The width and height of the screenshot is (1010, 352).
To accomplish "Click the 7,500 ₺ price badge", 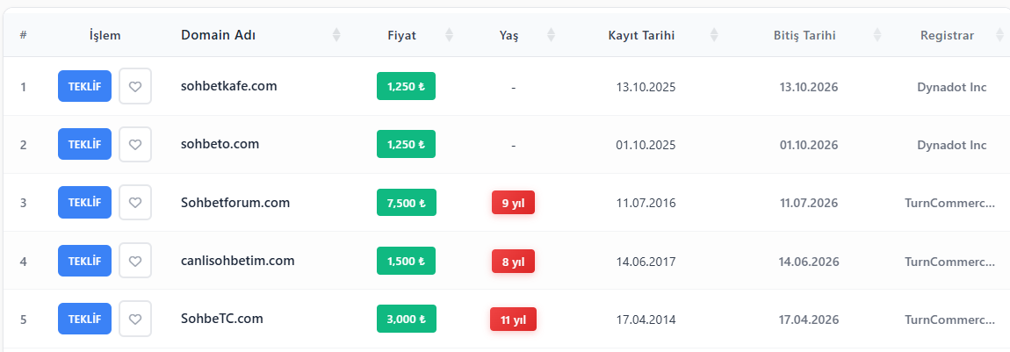I will [x=407, y=203].
